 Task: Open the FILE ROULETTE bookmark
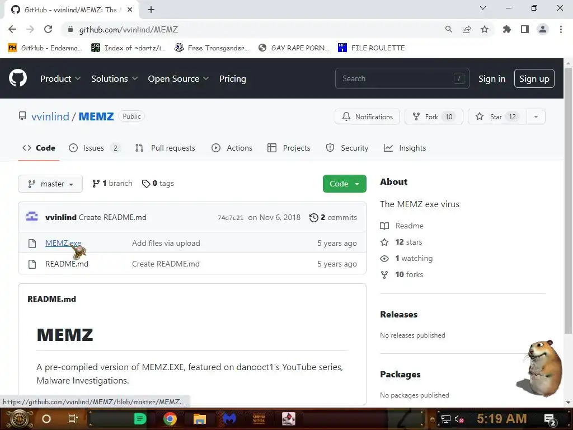[372, 48]
